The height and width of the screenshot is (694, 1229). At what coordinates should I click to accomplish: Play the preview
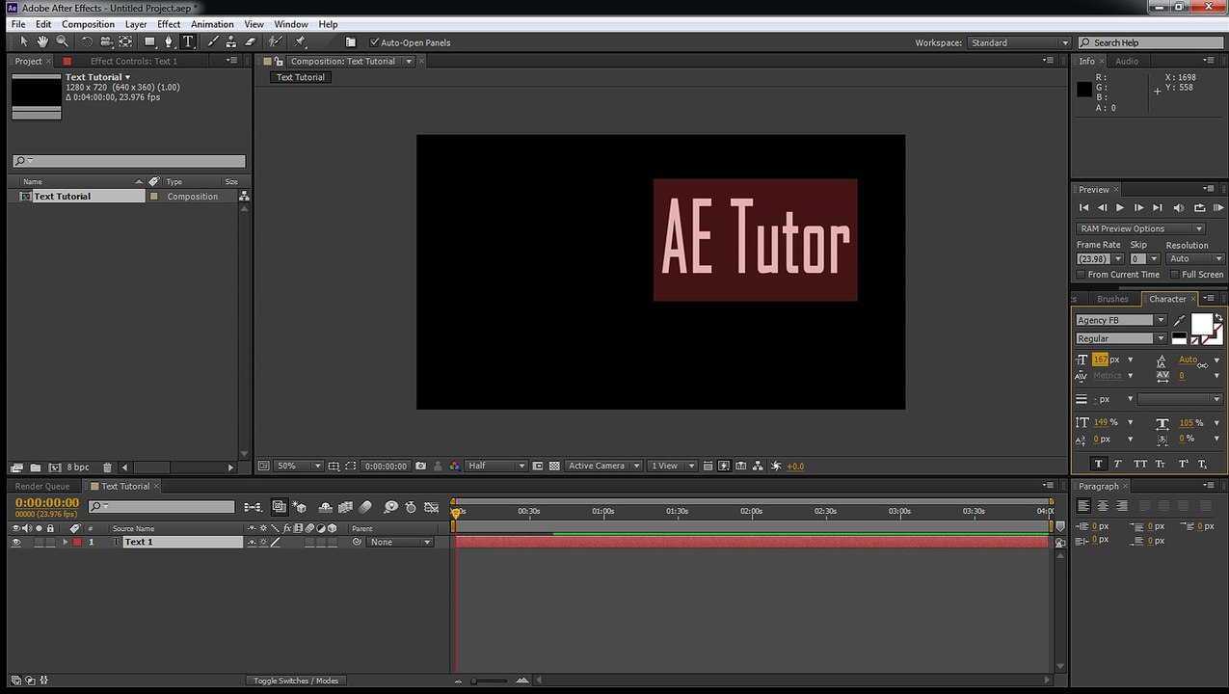(x=1119, y=207)
